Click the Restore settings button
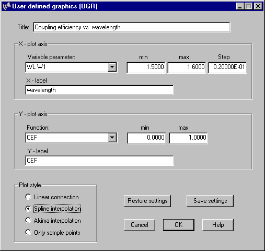Screen dimensions: 265x251 [x=147, y=201]
